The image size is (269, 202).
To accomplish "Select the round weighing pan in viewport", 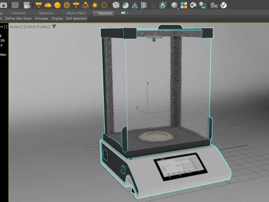I will click(x=156, y=136).
